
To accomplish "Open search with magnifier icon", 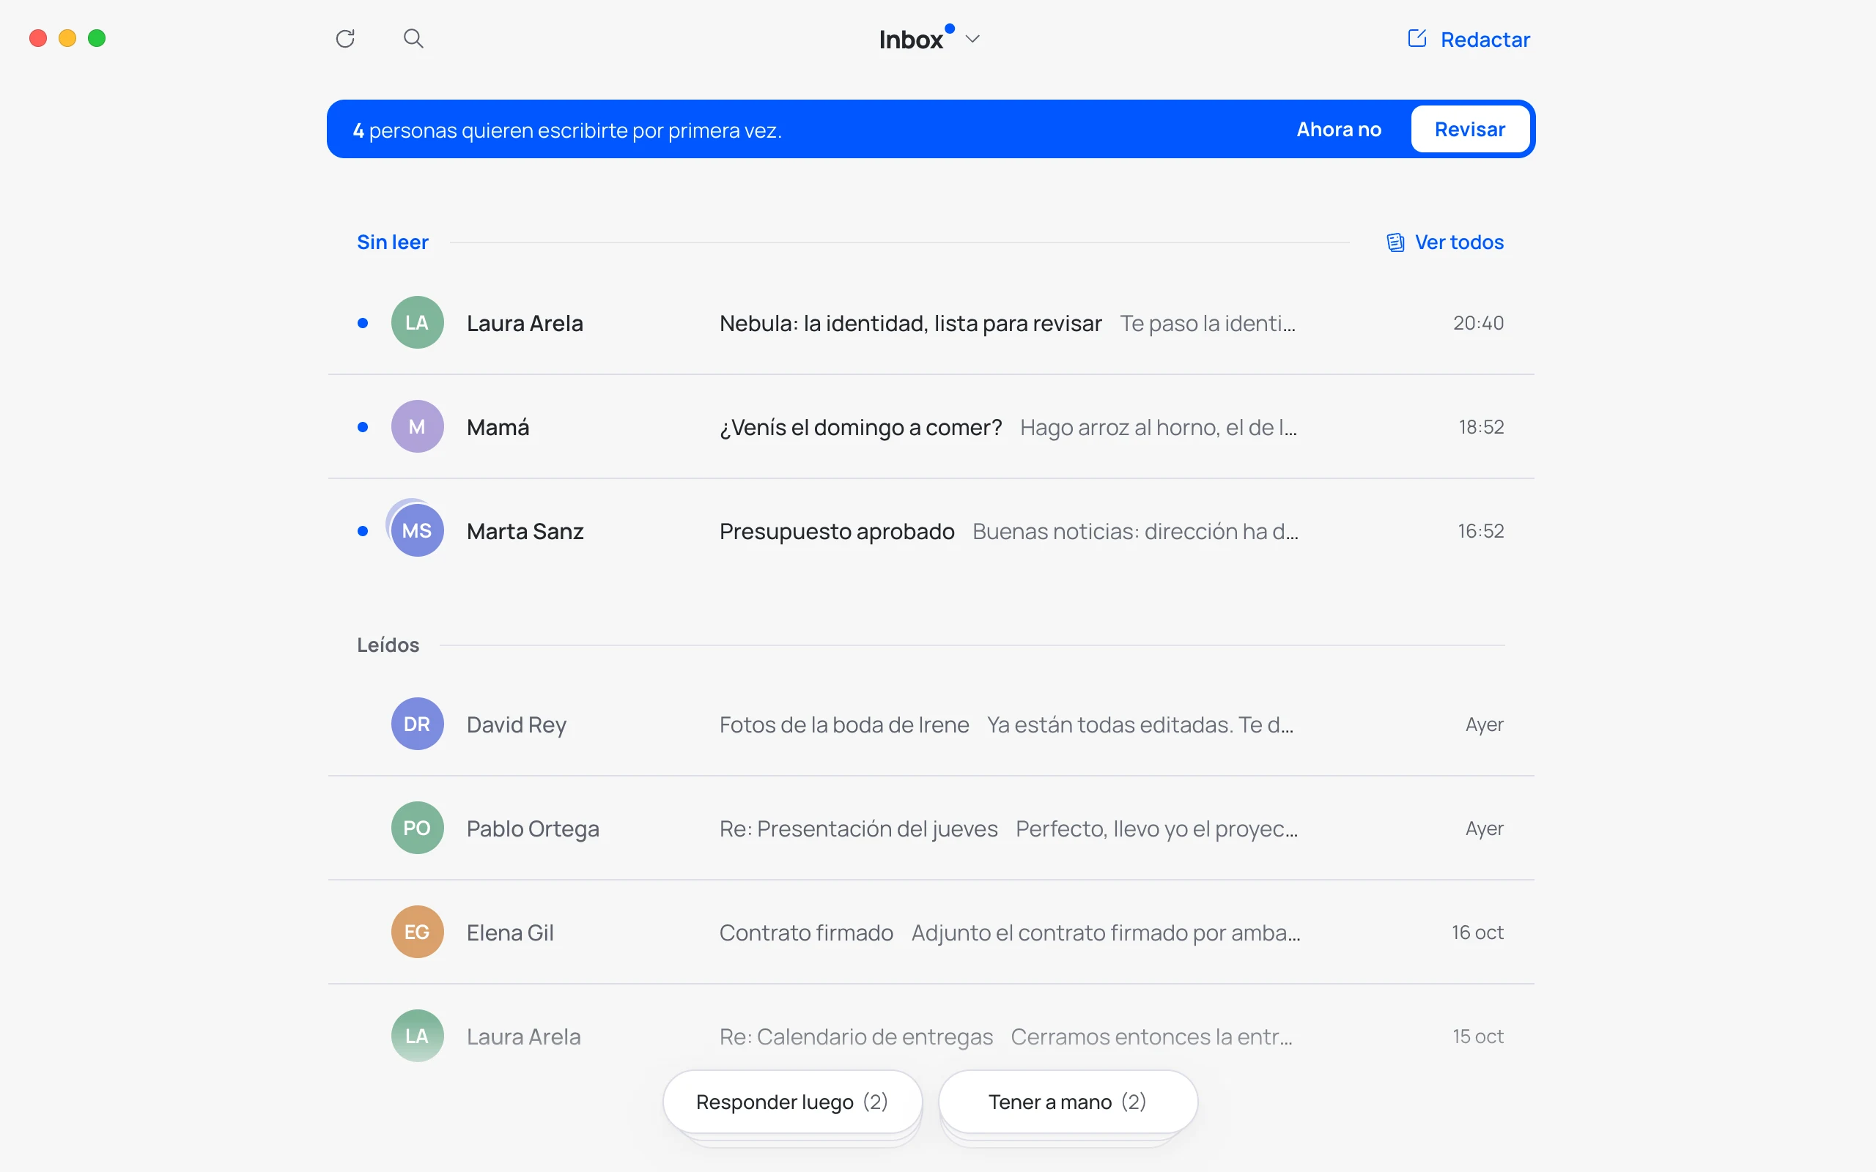I will (413, 38).
